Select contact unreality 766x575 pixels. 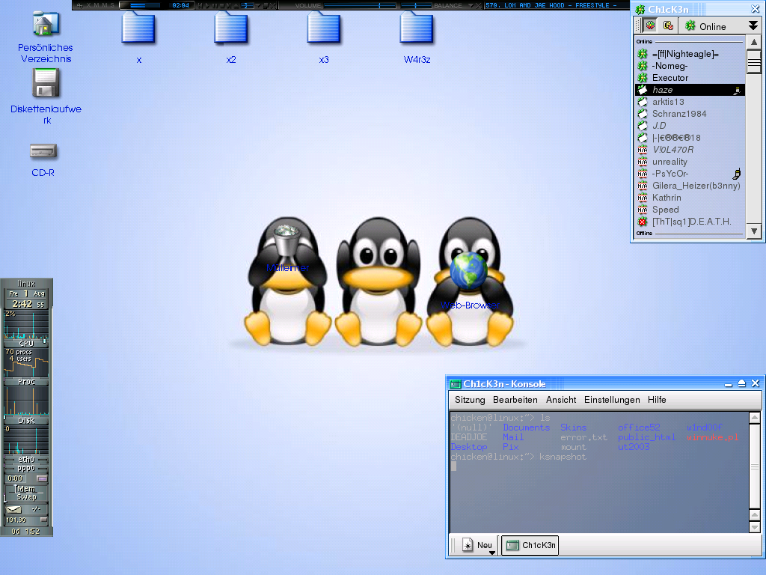coord(690,162)
